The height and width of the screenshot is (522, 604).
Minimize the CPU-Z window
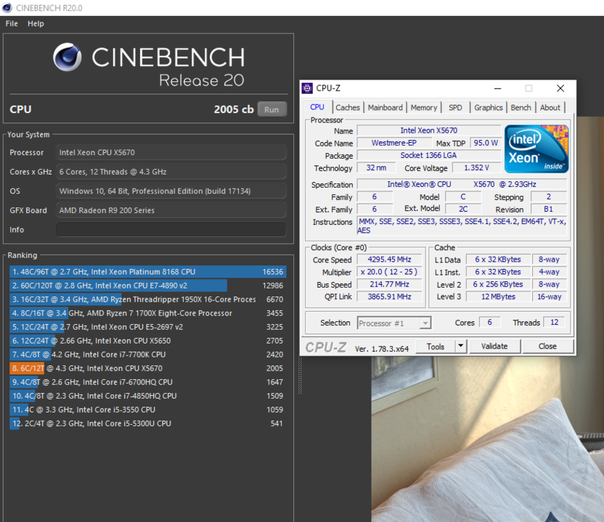(498, 88)
